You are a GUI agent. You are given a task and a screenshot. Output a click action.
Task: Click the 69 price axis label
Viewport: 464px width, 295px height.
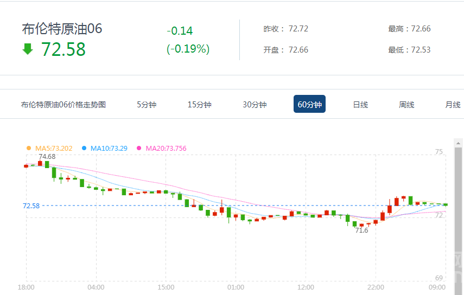click(439, 278)
